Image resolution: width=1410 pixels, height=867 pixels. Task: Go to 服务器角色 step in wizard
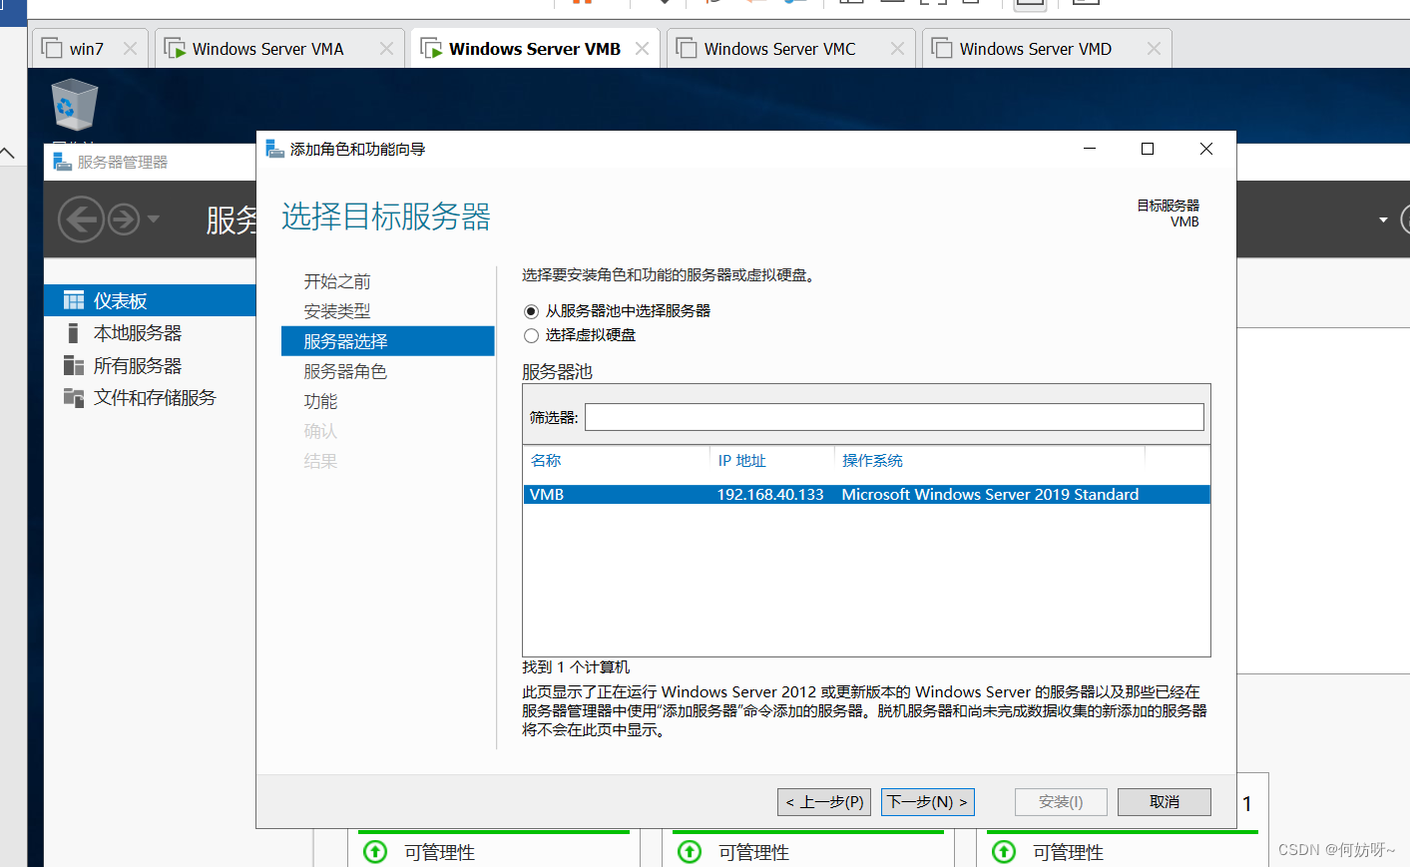click(345, 371)
